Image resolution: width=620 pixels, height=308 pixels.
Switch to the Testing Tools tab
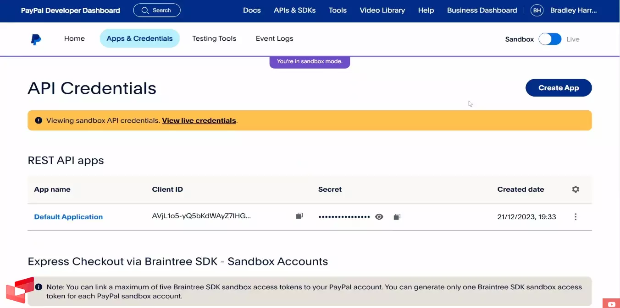point(214,38)
